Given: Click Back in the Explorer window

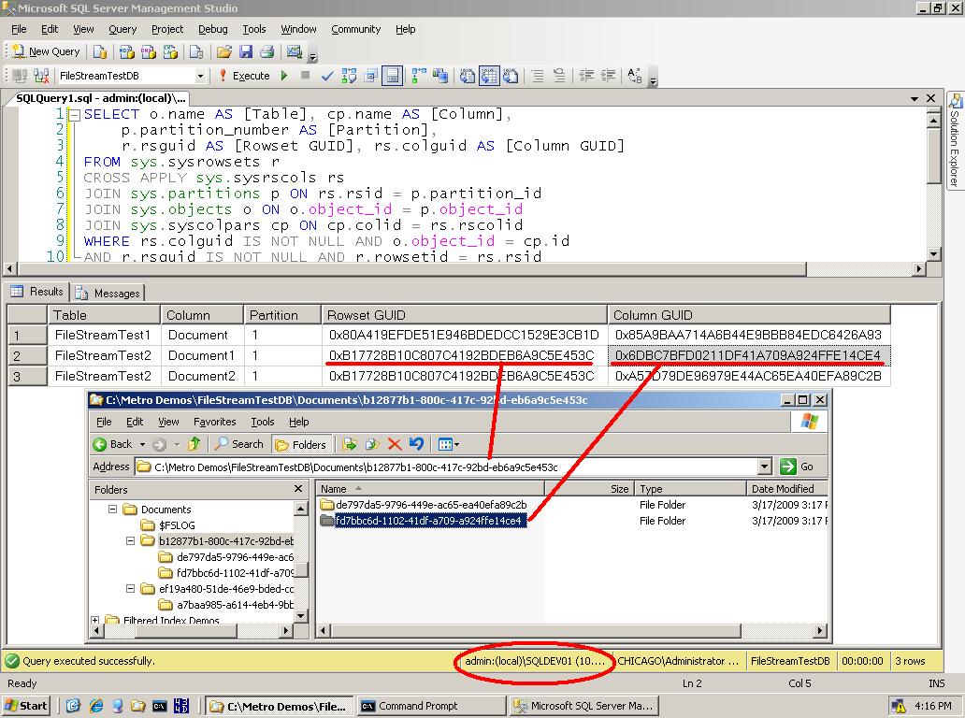Looking at the screenshot, I should point(112,444).
